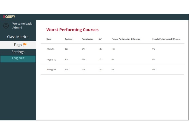Screen dimensions: 189x134
Task: Go to Settings in the sidebar
Action: 18,52
